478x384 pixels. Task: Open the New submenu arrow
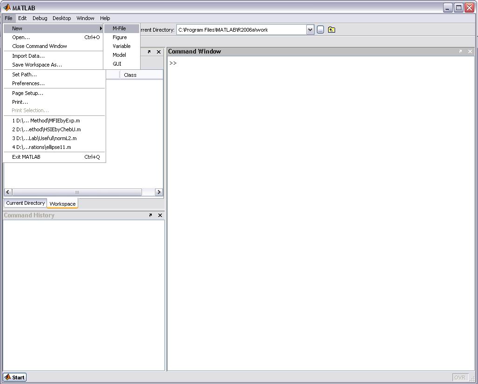[x=101, y=28]
